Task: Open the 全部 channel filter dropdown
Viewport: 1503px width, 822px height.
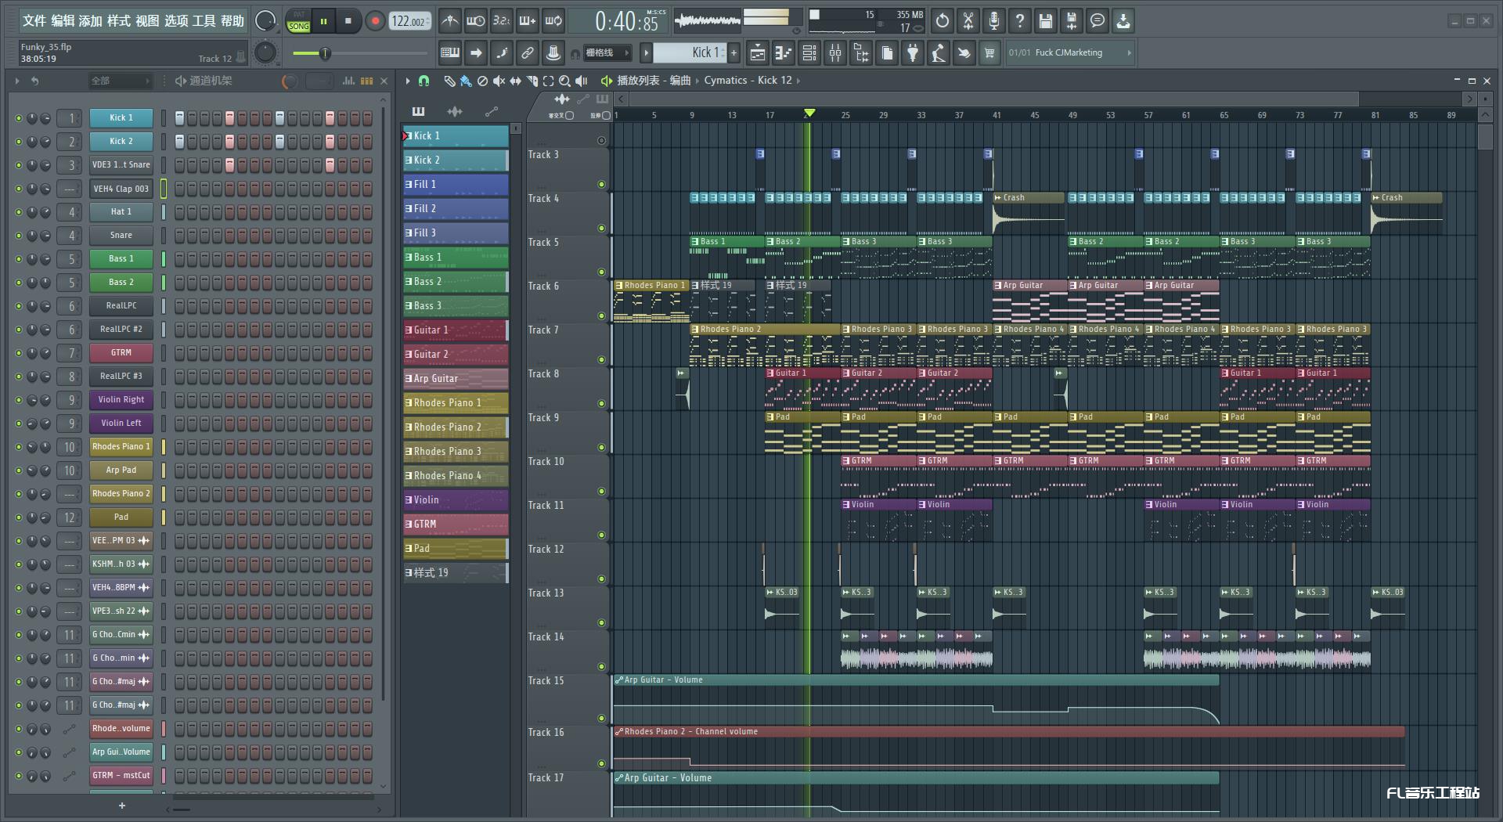Action: click(120, 81)
